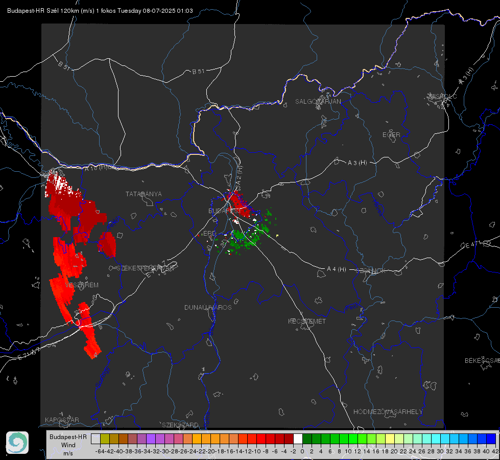The image size is (500, 460).
Task: Click the KECSKEMÉT city label
Action: (x=307, y=321)
